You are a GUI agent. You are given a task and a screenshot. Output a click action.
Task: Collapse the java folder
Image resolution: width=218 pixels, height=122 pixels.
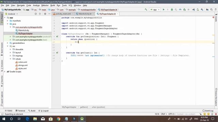[7, 24]
